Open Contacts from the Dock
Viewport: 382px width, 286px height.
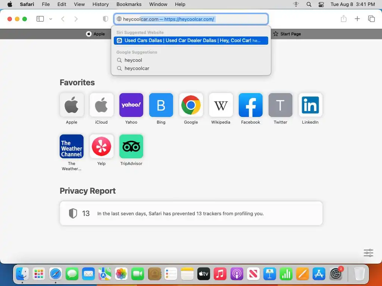[x=154, y=274]
